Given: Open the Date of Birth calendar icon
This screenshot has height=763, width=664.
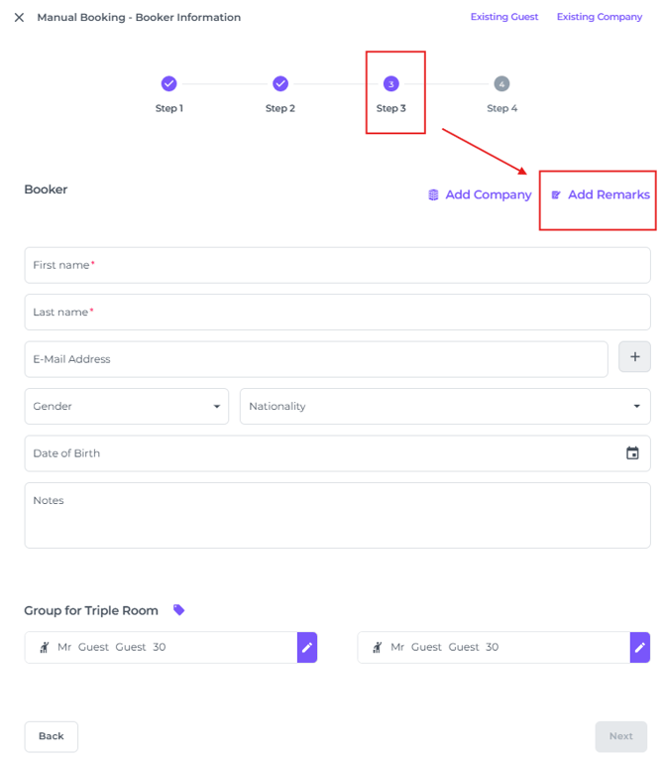Looking at the screenshot, I should click(x=632, y=453).
